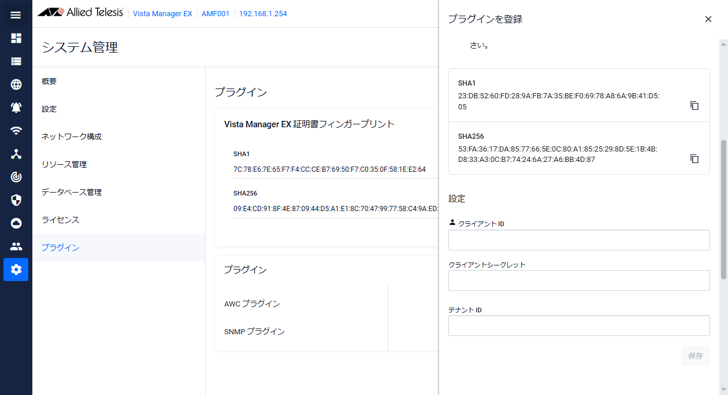Screen dimensions: 728x395
Task: Click the 設定 heading in register panel
Action: pos(457,198)
